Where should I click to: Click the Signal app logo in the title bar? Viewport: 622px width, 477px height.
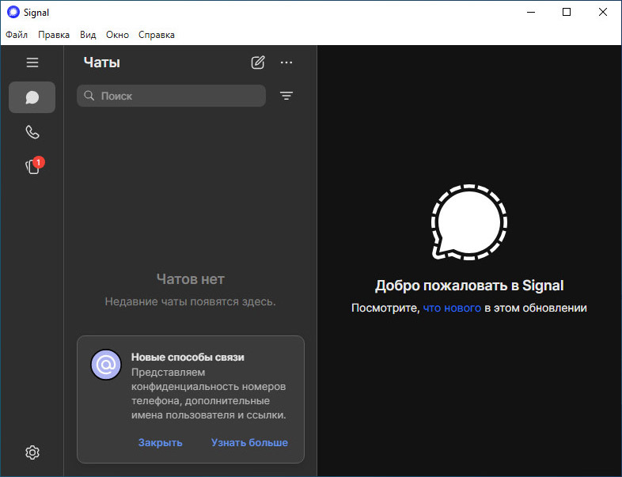pyautogui.click(x=13, y=13)
